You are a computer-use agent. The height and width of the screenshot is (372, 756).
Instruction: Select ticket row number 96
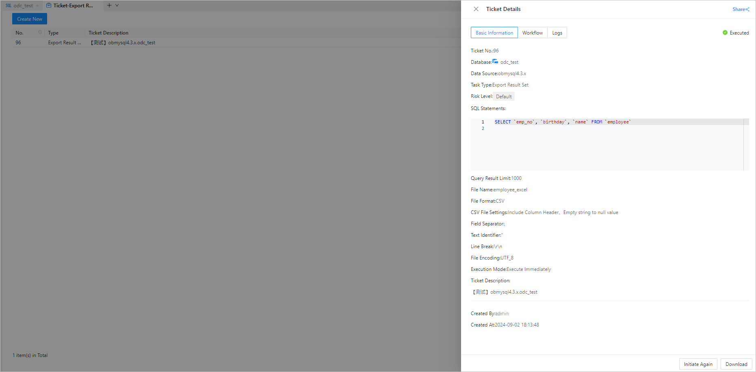(18, 43)
